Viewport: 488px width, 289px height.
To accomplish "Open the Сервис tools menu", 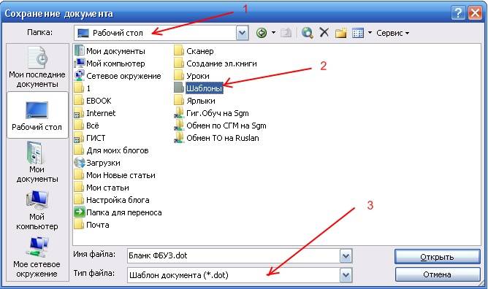I will pos(392,33).
